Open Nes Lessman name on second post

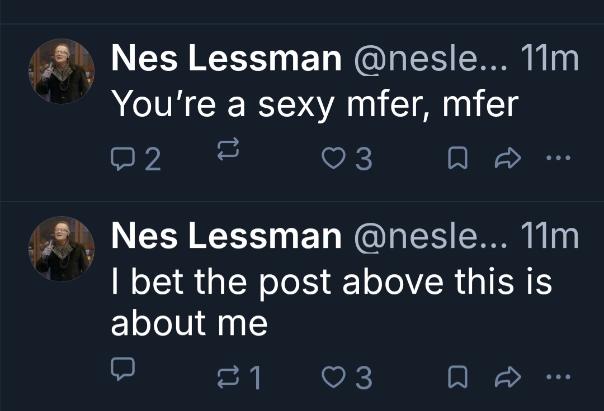coord(226,236)
